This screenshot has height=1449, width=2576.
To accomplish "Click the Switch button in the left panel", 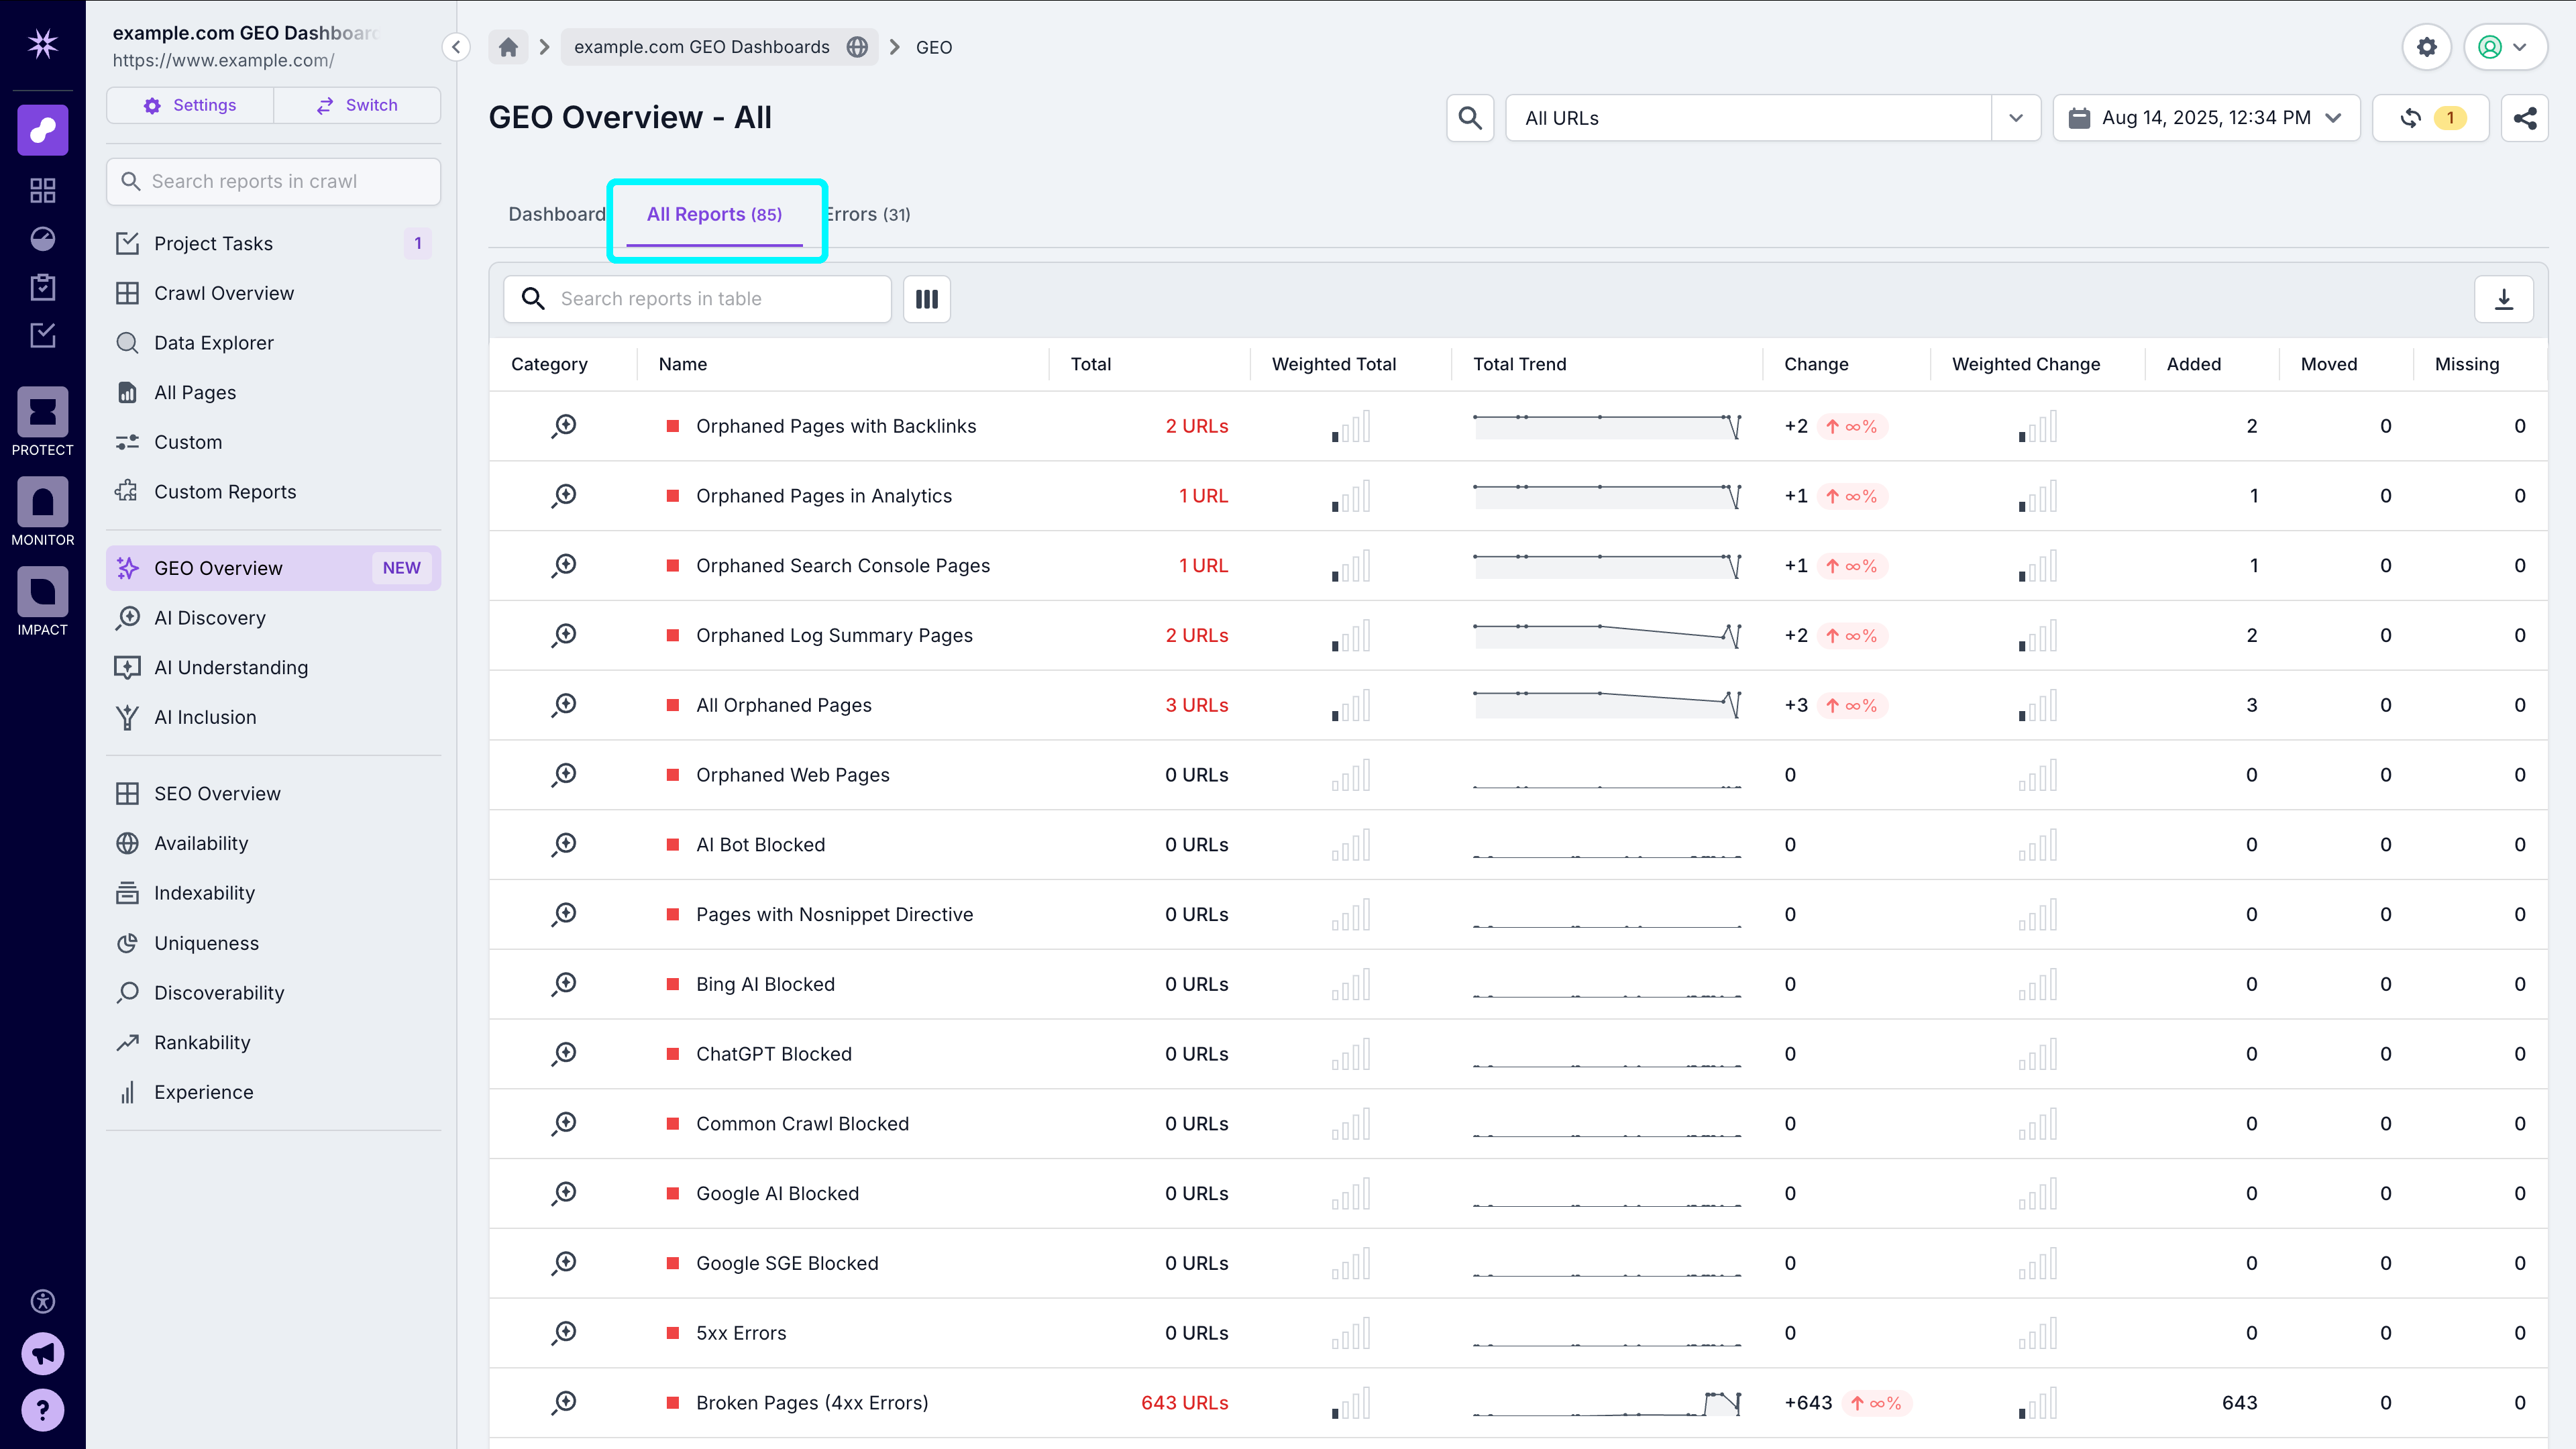I will (x=357, y=104).
